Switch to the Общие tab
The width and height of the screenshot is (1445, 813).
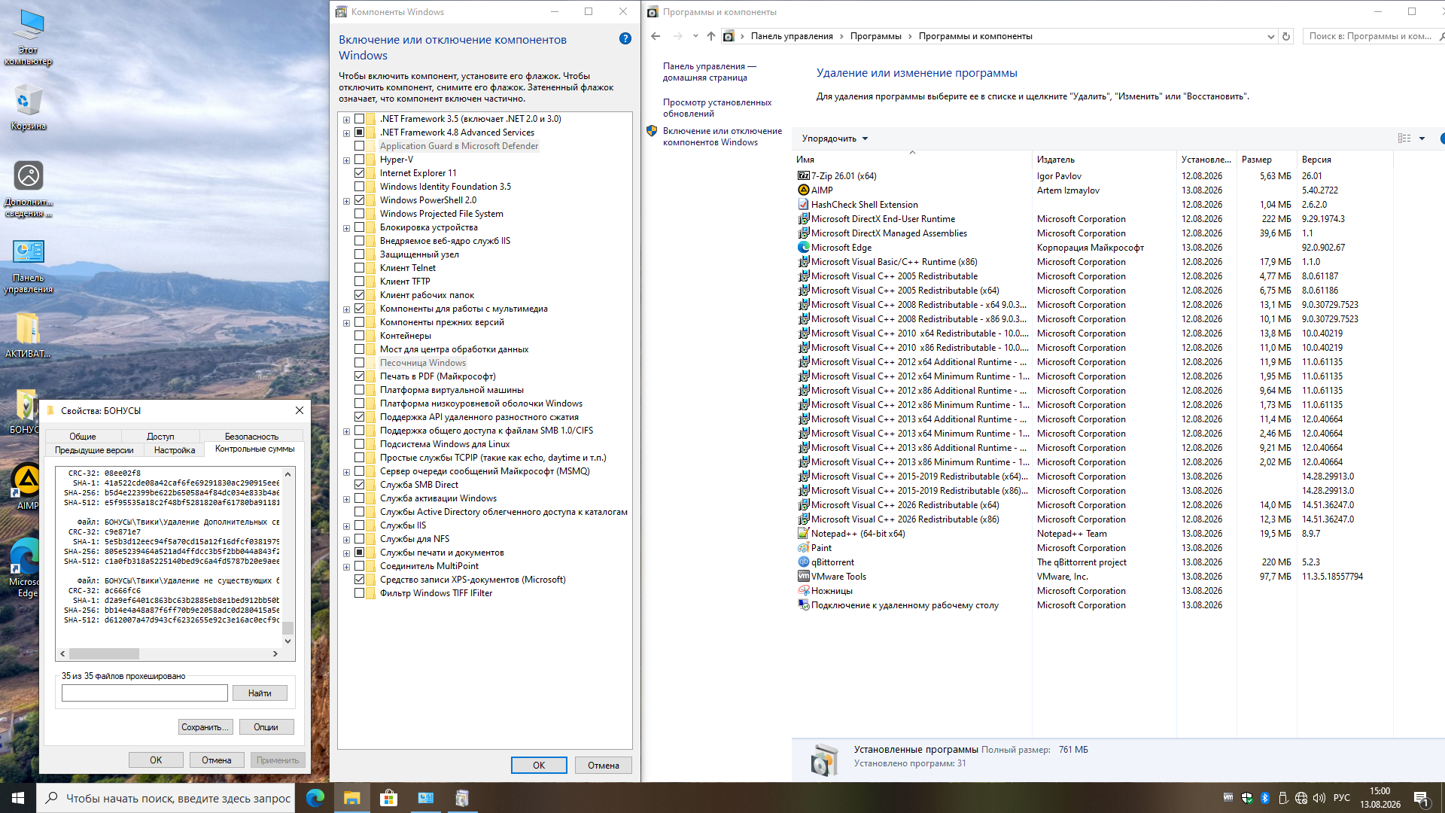point(83,437)
